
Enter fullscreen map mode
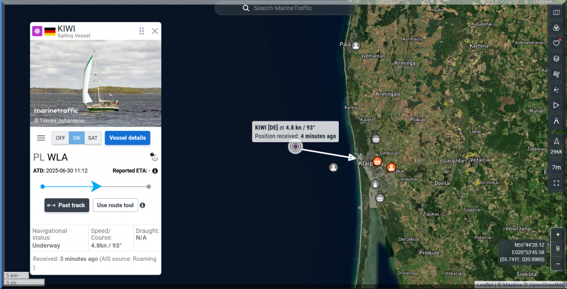click(556, 183)
